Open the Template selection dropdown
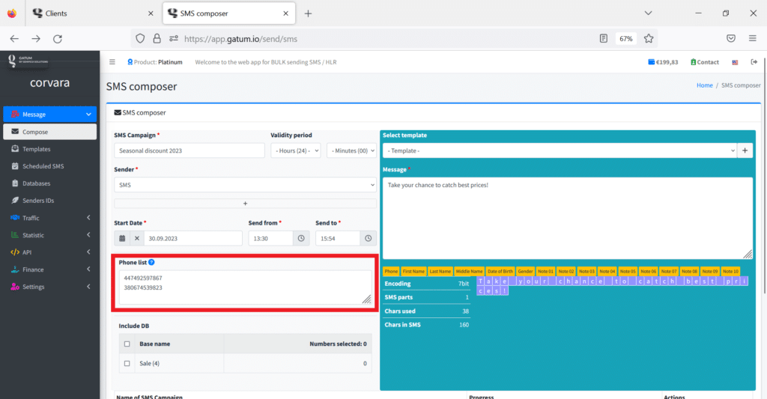 point(560,150)
